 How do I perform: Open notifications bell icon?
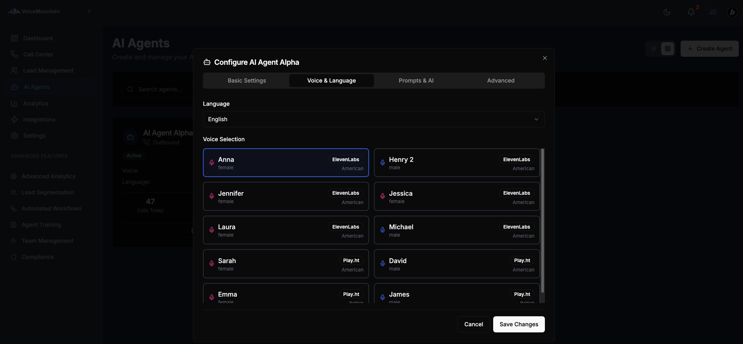coord(691,12)
